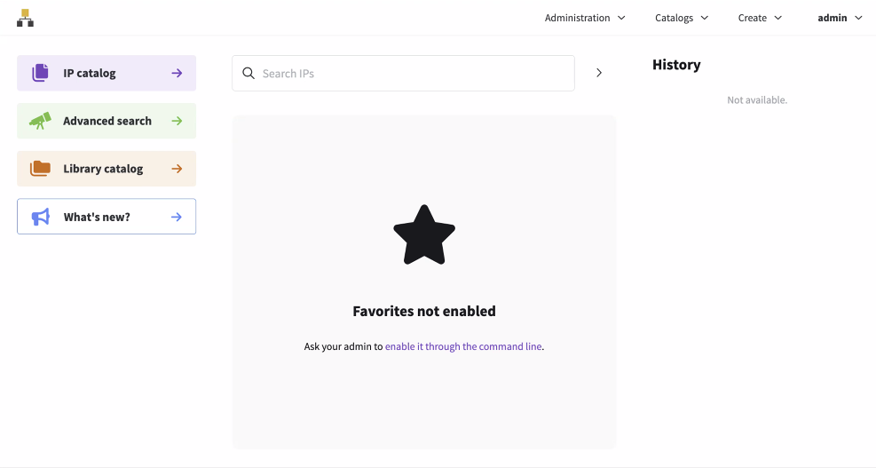The image size is (876, 468).
Task: Click the arrow on Library catalog card
Action: 177,169
